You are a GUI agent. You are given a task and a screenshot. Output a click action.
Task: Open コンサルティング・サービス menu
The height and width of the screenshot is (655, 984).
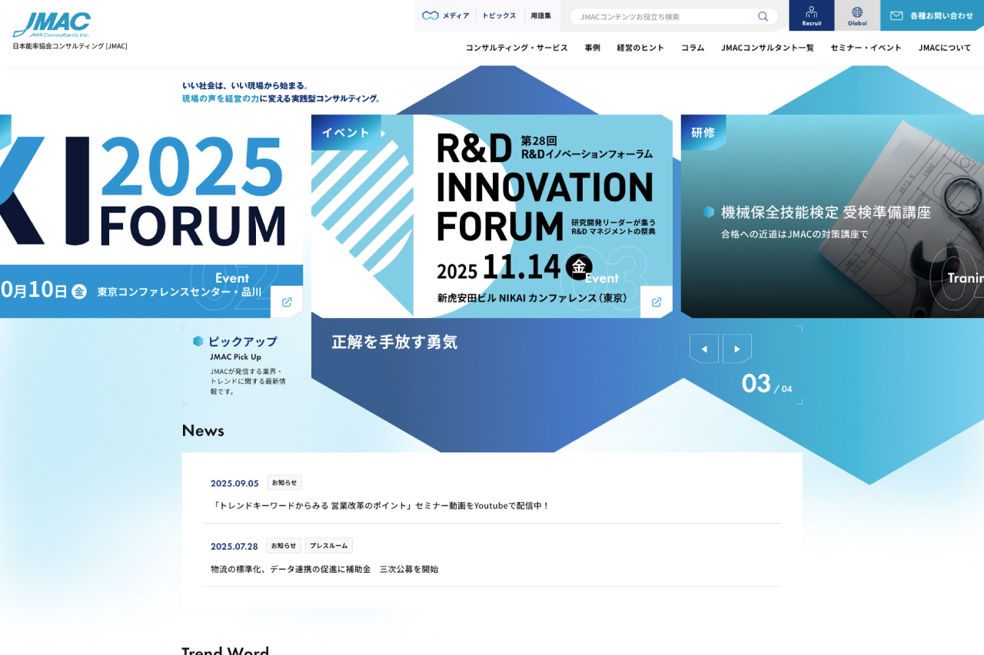517,48
